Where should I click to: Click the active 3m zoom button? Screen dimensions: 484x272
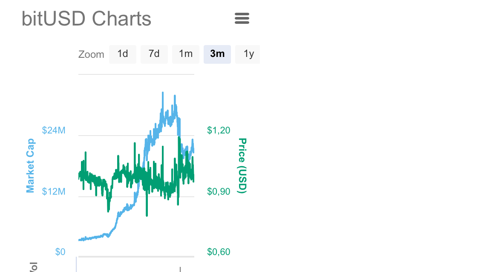(217, 54)
